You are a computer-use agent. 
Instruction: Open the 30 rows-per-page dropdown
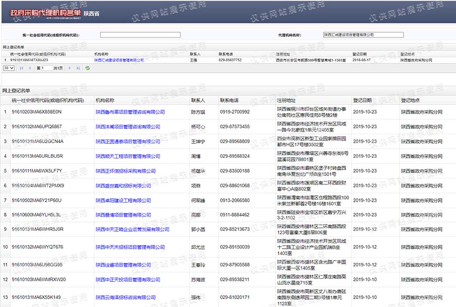click(x=9, y=68)
